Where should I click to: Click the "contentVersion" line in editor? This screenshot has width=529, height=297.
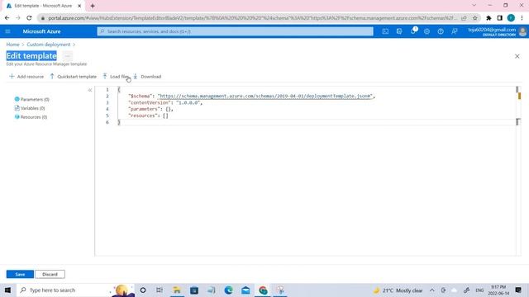tap(165, 102)
